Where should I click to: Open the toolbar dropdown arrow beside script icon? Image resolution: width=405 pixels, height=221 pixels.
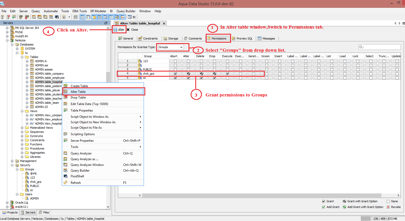point(69,17)
